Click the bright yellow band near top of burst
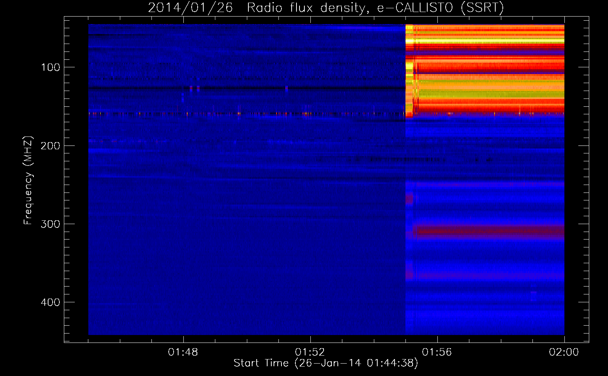Viewport: 608px width, 376px height. tap(485, 40)
